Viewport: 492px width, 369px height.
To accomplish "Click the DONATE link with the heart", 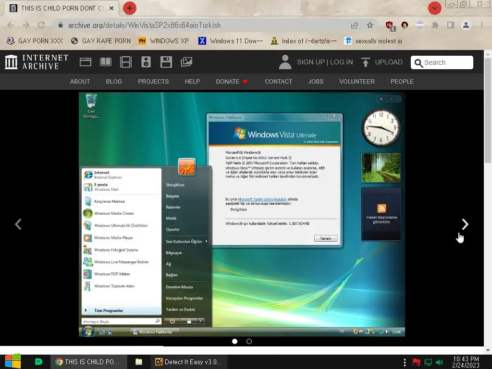I will pyautogui.click(x=232, y=82).
